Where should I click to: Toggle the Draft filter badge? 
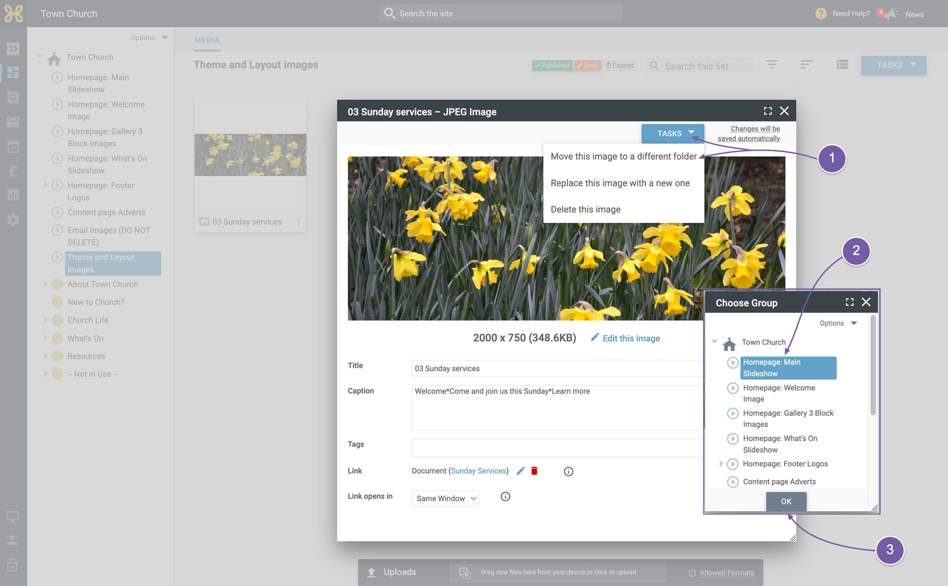(588, 65)
